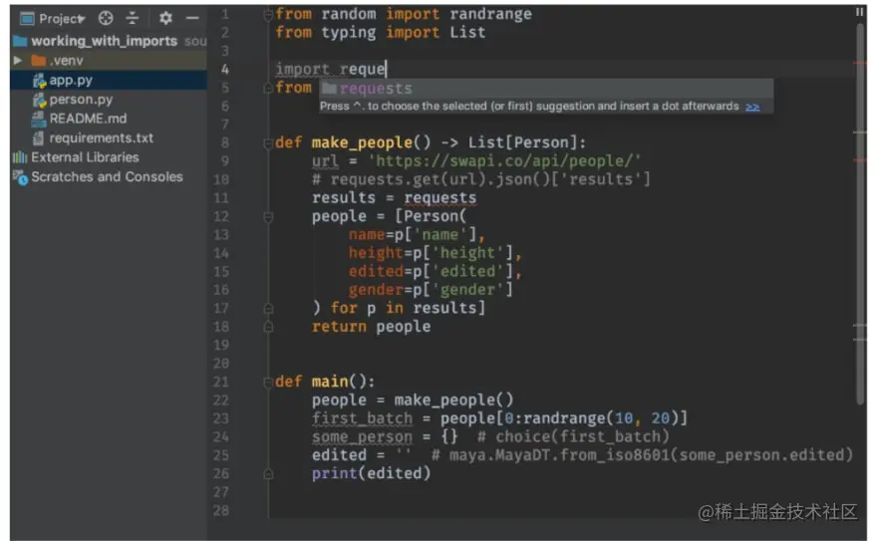Collapse imports fold marker at line 1

click(268, 14)
